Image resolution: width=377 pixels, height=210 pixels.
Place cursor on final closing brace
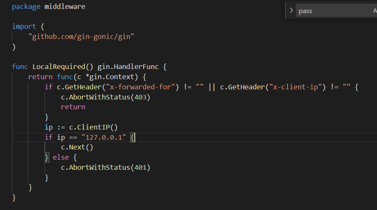point(14,197)
